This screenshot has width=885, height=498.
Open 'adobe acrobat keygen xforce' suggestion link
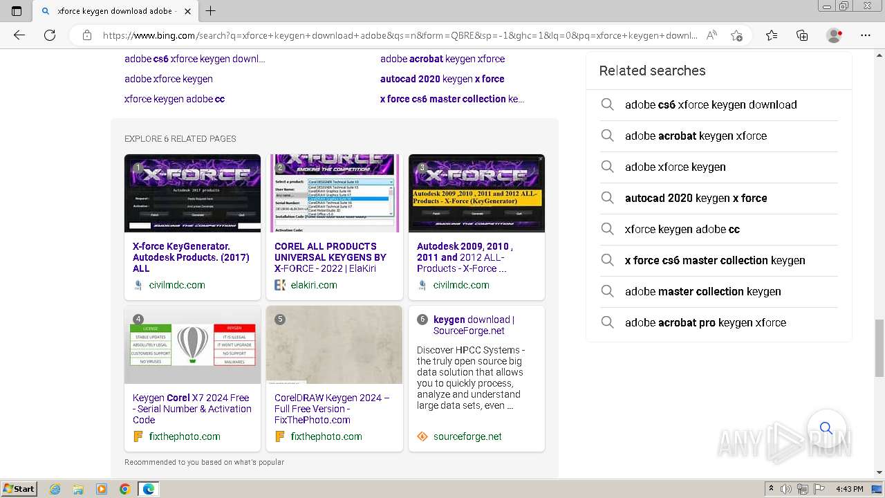click(442, 59)
